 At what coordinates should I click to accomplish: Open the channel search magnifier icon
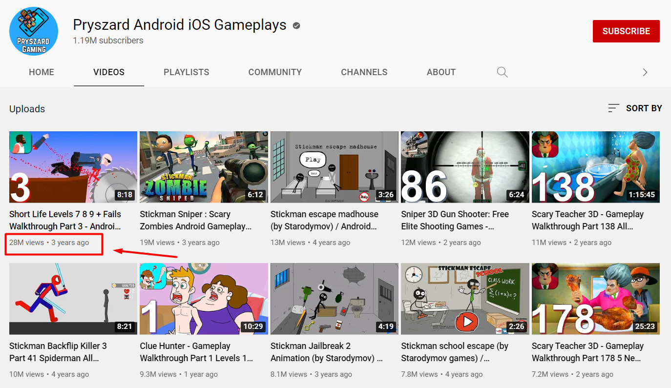coord(502,72)
